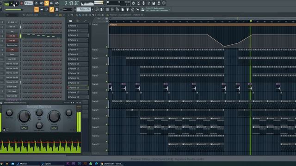Click the stop button in transport
The width and height of the screenshot is (296, 166).
(17, 3)
